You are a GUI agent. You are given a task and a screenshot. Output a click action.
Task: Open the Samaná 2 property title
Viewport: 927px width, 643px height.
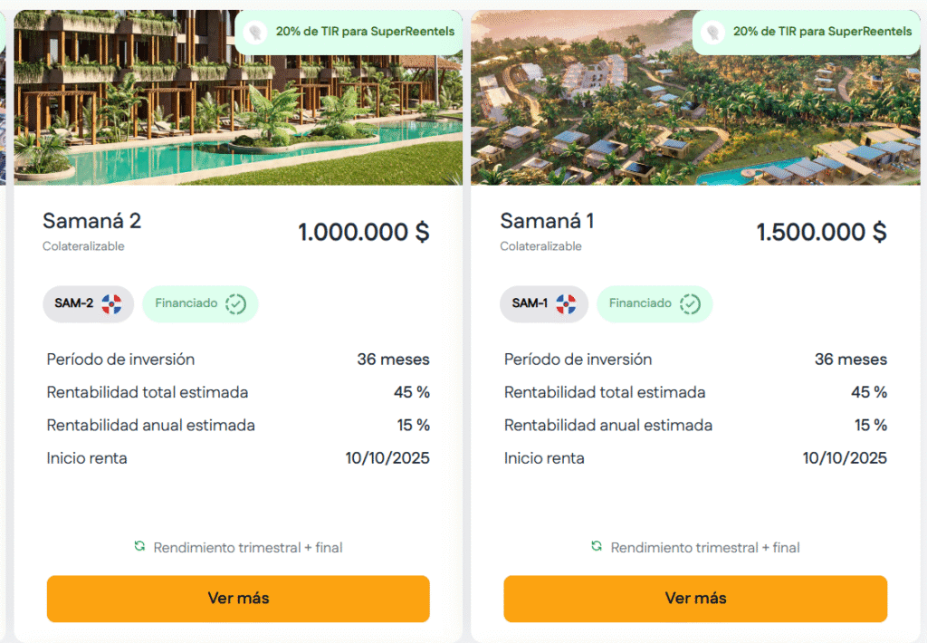[x=91, y=221]
